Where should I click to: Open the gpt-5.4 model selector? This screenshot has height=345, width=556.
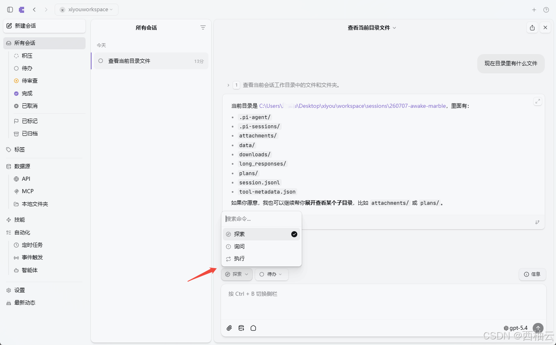516,328
